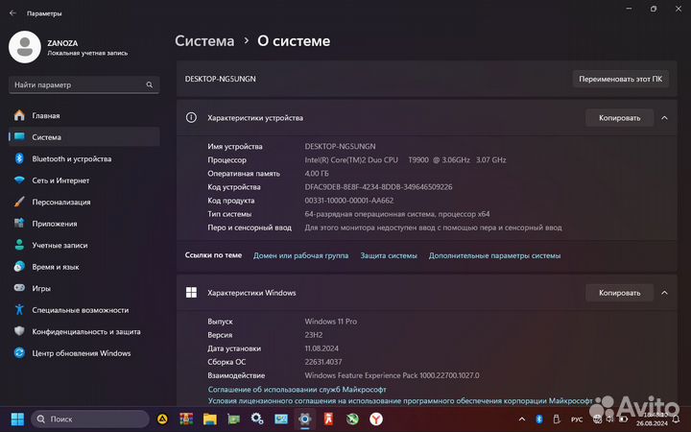Open Специальные возможности settings
The height and width of the screenshot is (432, 691).
coord(84,310)
